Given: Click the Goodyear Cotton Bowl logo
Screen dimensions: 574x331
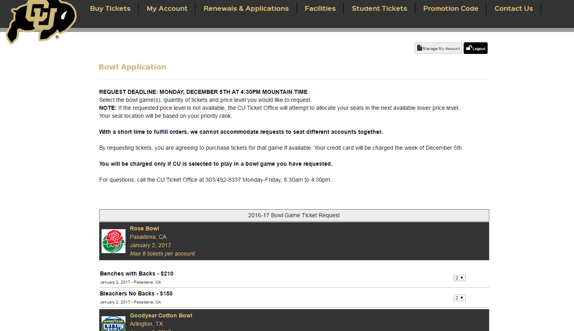Looking at the screenshot, I should tap(114, 323).
